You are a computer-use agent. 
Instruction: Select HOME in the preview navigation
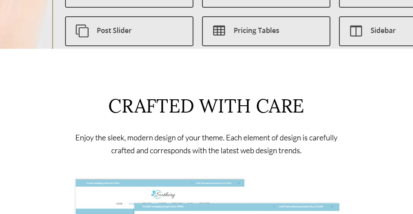click(119, 204)
